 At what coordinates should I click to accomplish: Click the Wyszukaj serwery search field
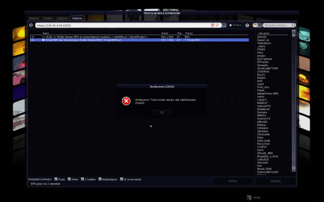[x=277, y=25]
